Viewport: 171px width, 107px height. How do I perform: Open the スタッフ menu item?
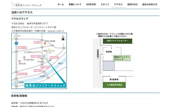tap(105, 5)
